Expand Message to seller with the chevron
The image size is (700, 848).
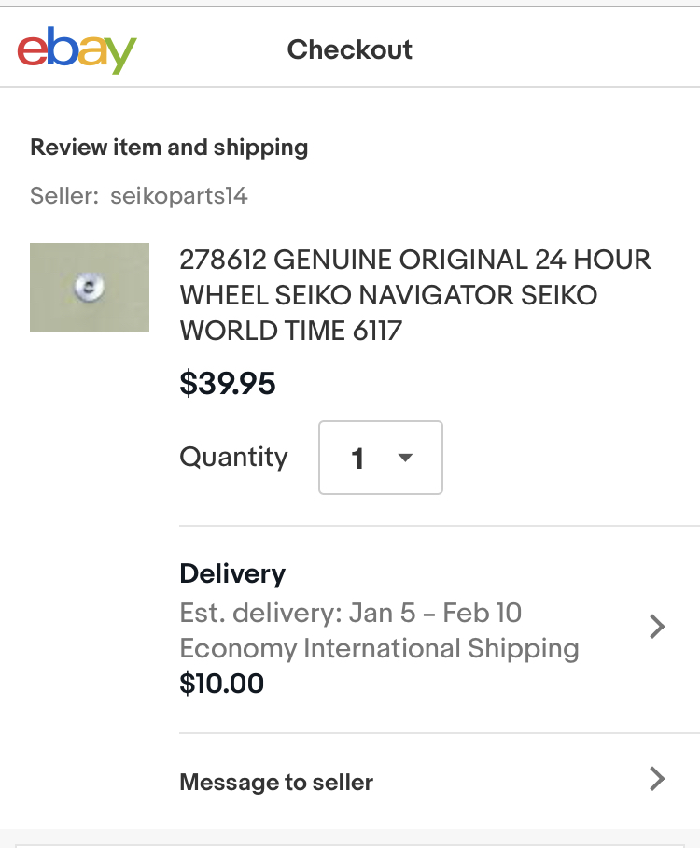point(657,779)
